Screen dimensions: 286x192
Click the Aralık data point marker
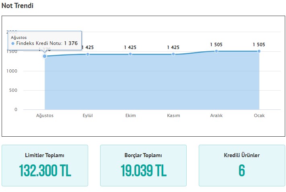point(216,51)
